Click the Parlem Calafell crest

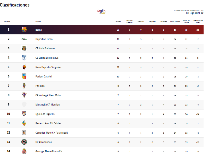pyautogui.click(x=24, y=77)
